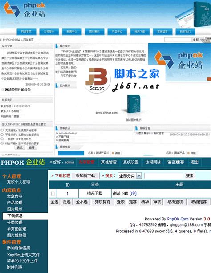Click the 精华 button
This screenshot has width=211, height=273.
(145, 202)
